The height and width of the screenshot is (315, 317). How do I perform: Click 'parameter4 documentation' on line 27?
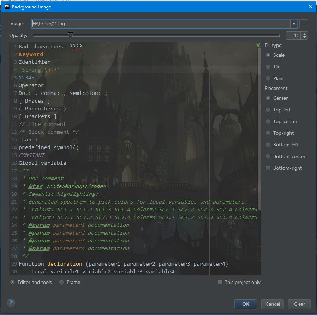coord(91,248)
